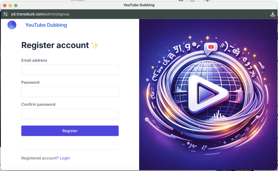The image size is (278, 171).
Task: Focus the Confirm password input field
Action: point(70,114)
